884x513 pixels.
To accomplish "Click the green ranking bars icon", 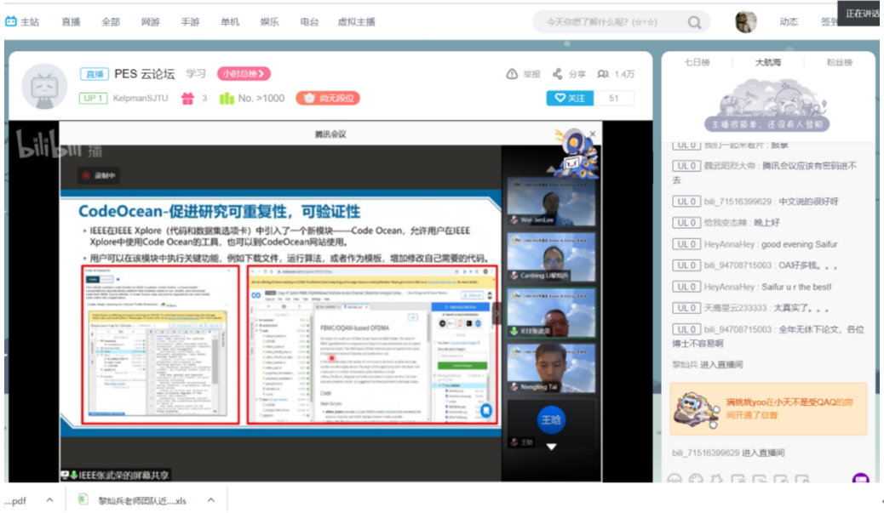I will 227,99.
